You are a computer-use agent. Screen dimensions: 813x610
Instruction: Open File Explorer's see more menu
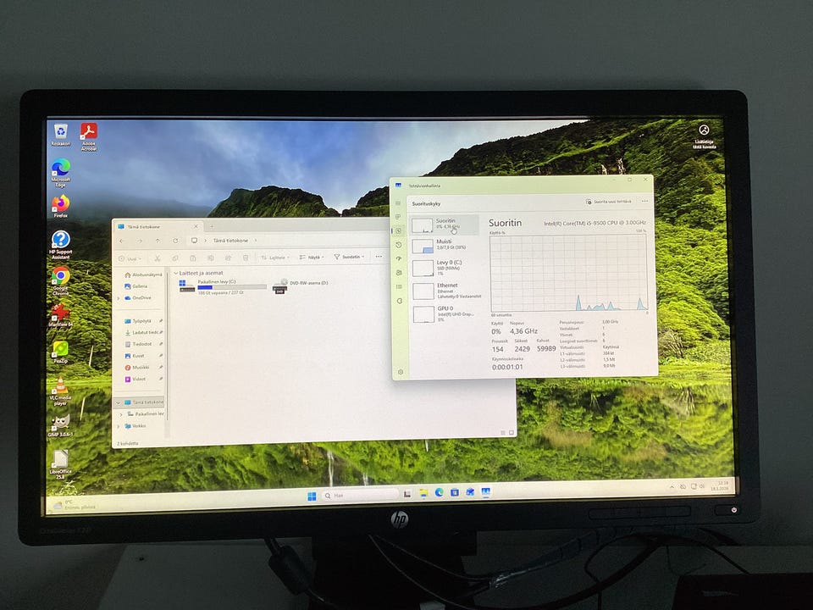(379, 257)
